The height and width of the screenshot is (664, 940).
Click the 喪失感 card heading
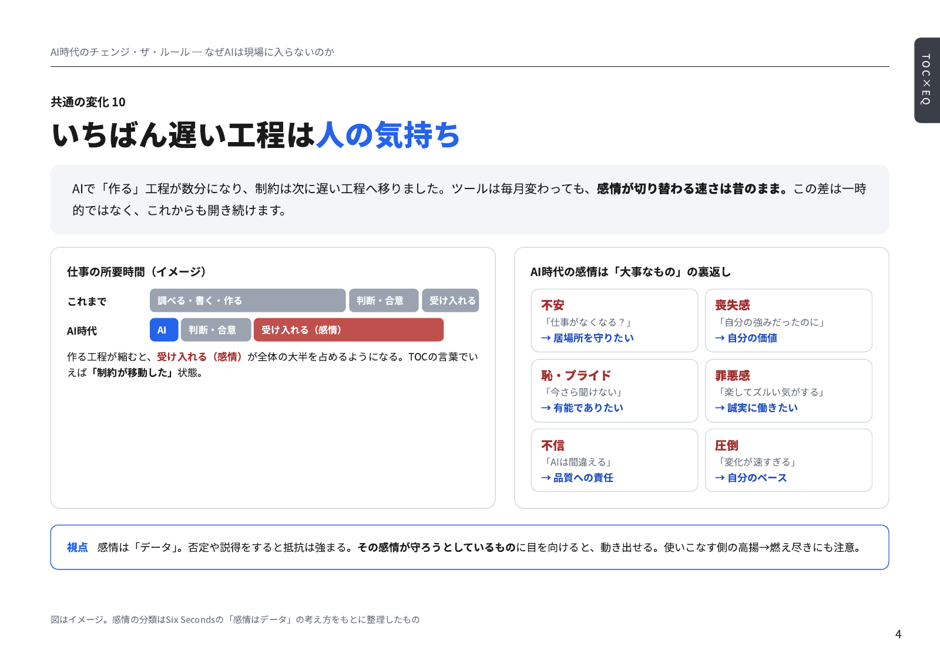tap(733, 305)
